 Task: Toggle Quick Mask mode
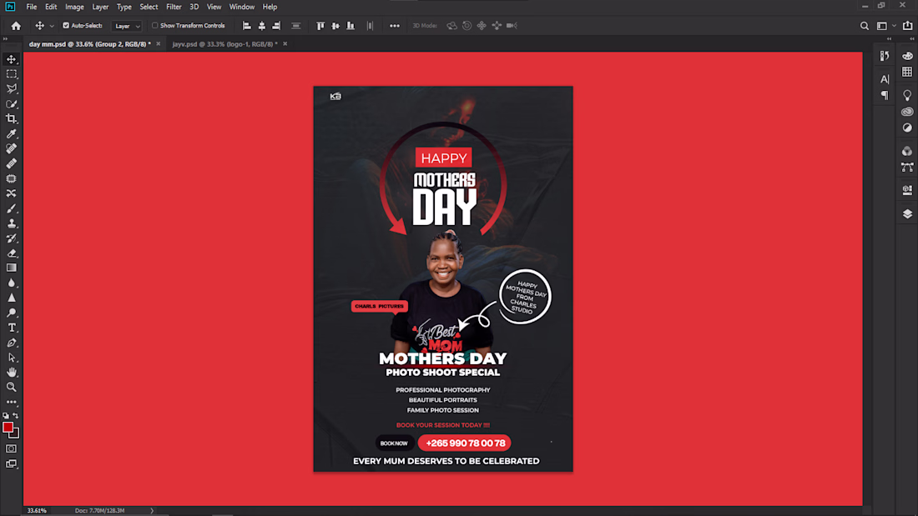(x=11, y=448)
